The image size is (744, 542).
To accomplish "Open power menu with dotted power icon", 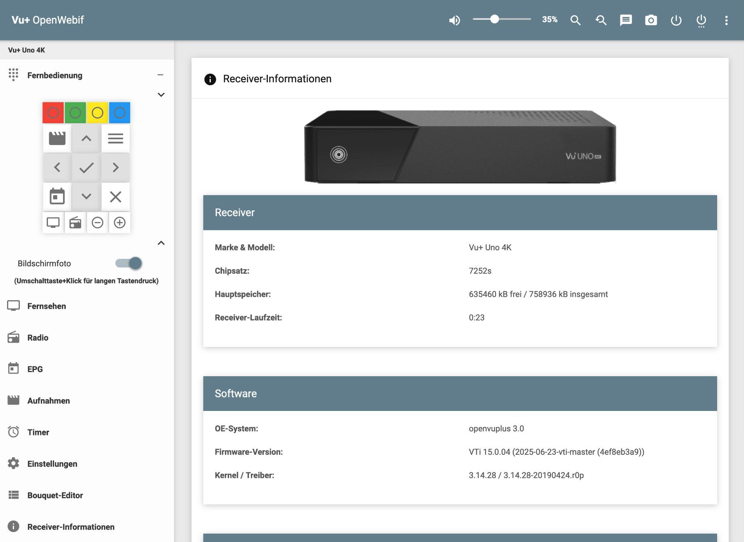I will click(x=701, y=21).
